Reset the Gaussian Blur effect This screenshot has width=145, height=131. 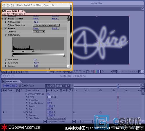(36, 19)
